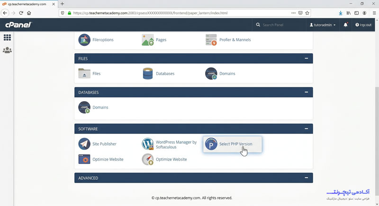379x206 pixels.
Task: Open the tutoradmin user dropdown
Action: 323,25
